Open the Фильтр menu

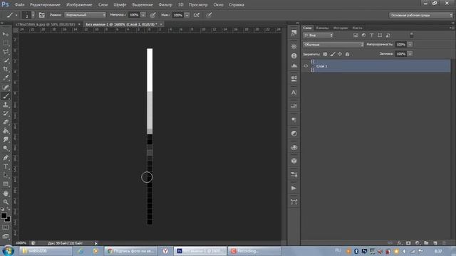point(165,5)
